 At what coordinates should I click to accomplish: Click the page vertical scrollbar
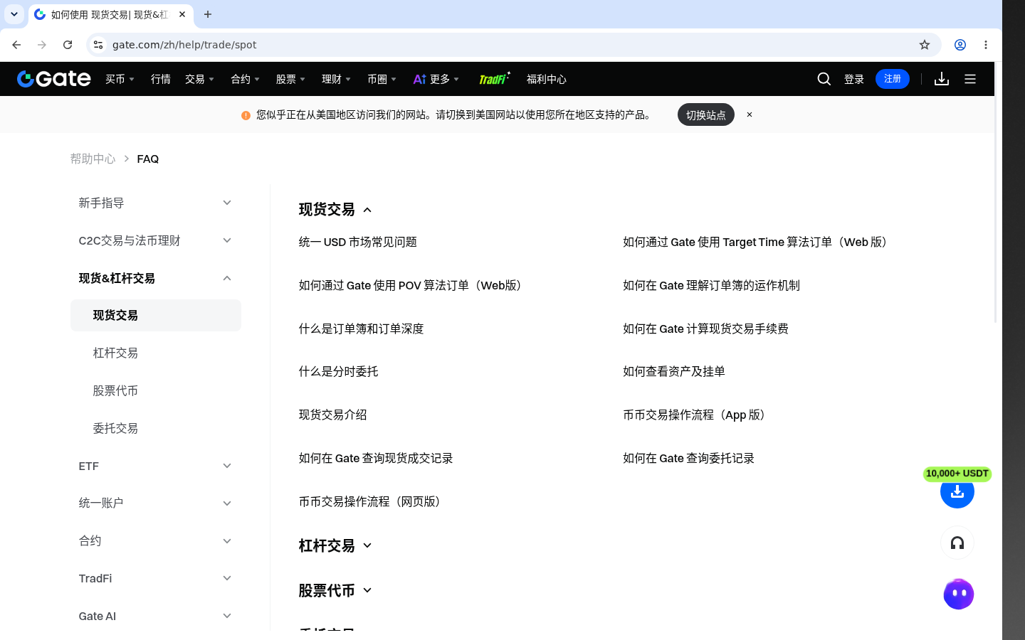(997, 192)
